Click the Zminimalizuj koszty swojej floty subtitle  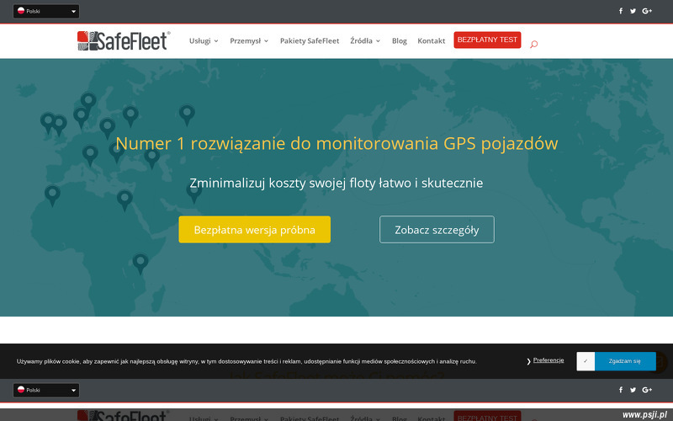point(336,183)
